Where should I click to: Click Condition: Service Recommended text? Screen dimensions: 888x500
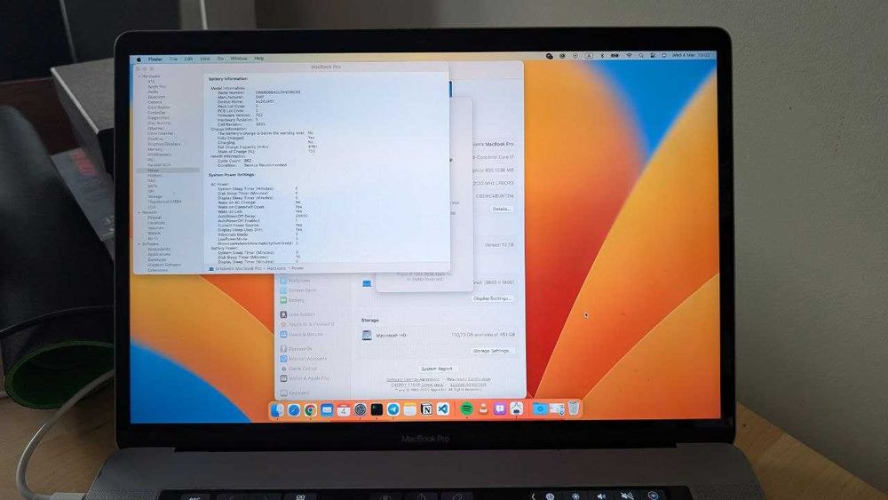[x=252, y=165]
